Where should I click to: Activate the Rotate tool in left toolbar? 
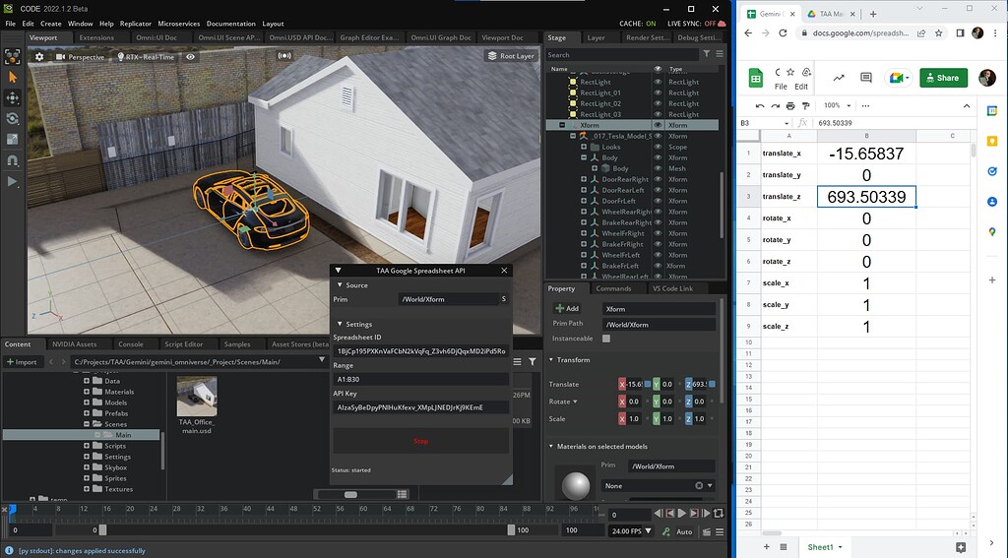tap(13, 118)
